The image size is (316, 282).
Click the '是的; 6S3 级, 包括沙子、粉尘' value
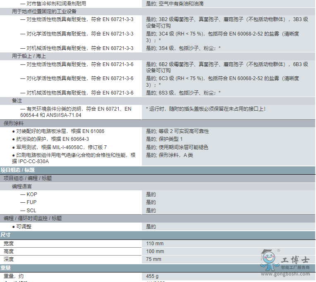pos(183,93)
